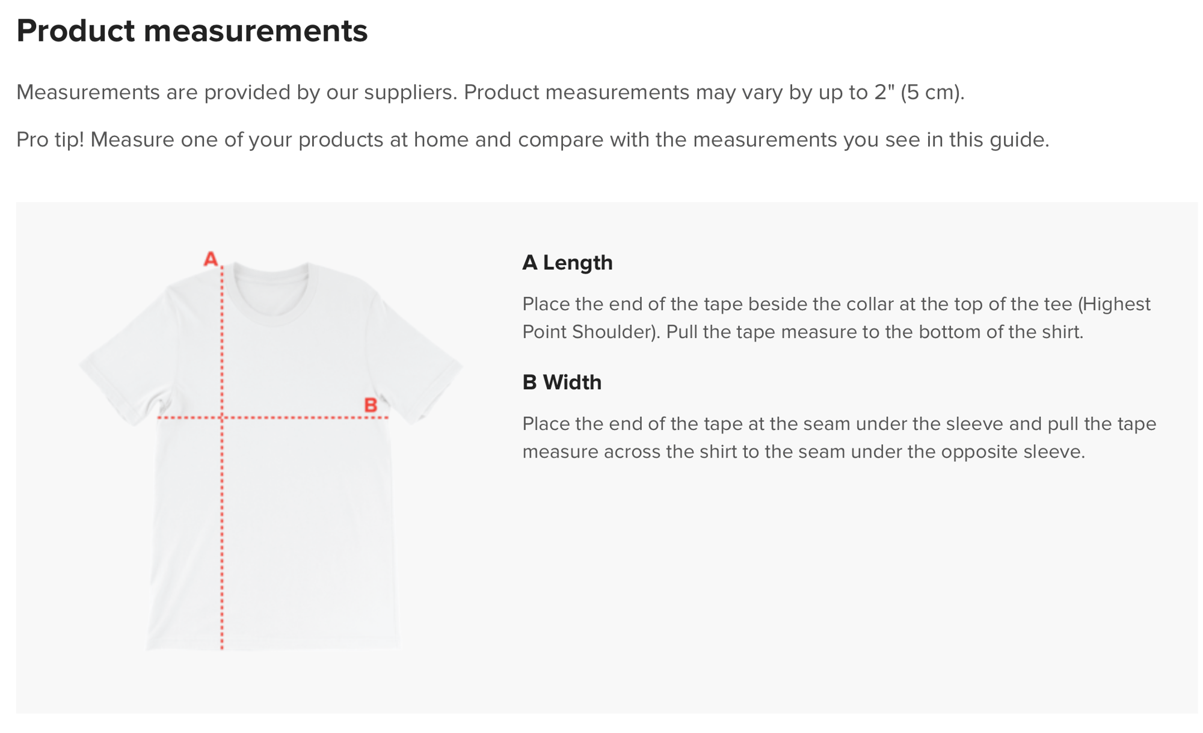Click the vertical dotted length line
This screenshot has height=733, width=1203.
tap(222, 458)
